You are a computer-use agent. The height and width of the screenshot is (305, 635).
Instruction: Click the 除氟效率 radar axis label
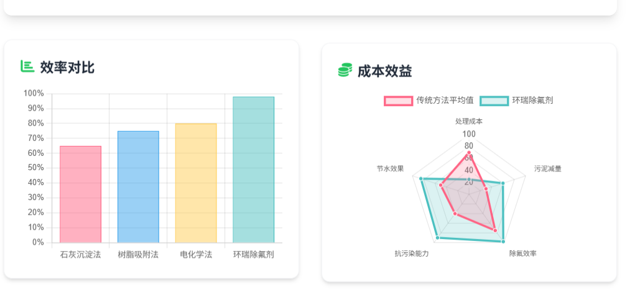tap(523, 253)
